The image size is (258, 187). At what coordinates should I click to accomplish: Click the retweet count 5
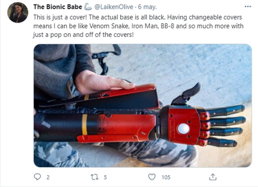(x=105, y=177)
